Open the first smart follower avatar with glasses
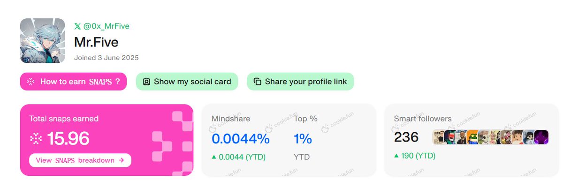 (438, 137)
